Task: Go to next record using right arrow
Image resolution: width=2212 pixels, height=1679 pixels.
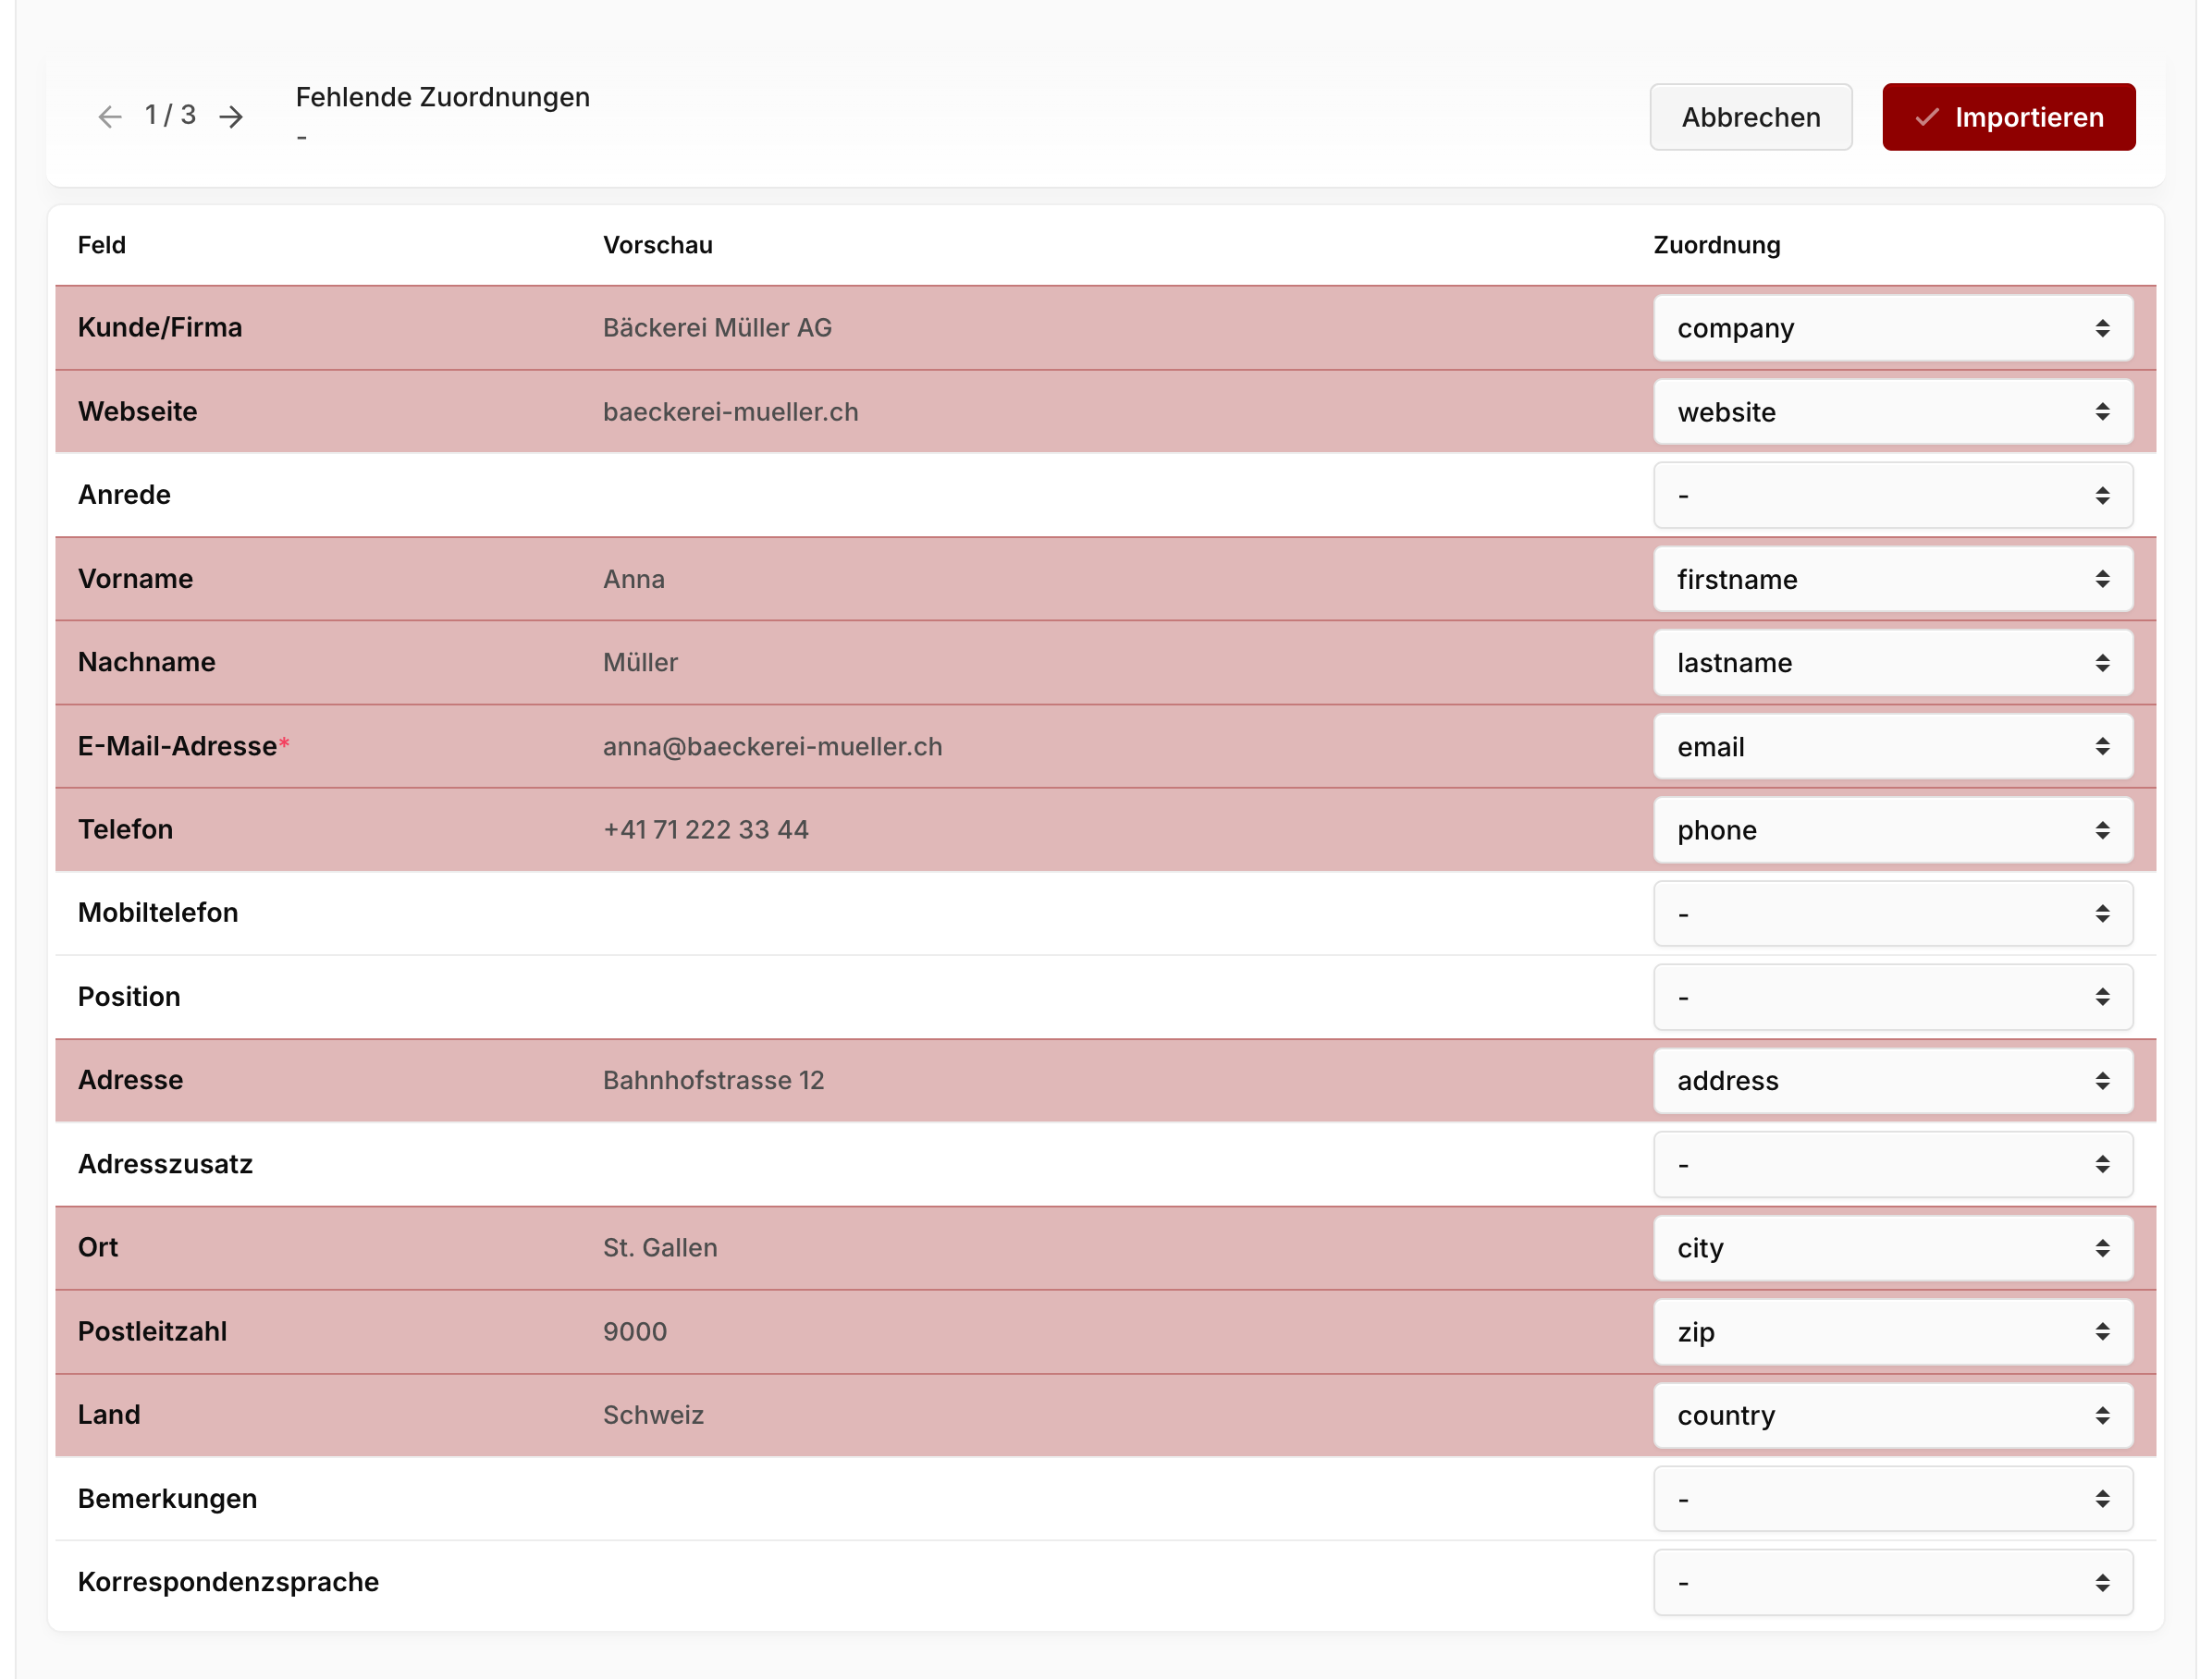Action: (x=231, y=117)
